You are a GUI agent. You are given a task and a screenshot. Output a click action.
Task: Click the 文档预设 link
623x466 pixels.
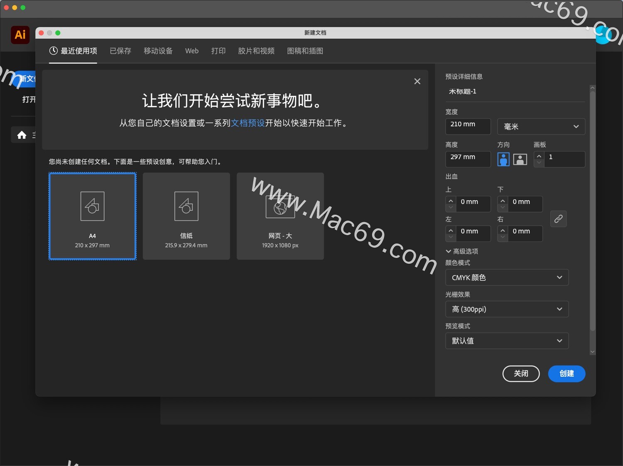click(248, 123)
